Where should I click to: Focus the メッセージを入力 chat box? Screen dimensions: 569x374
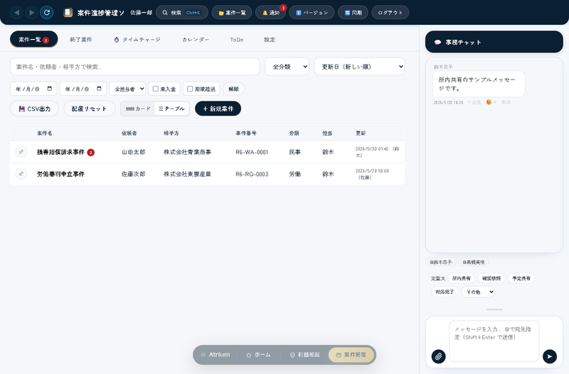[494, 341]
